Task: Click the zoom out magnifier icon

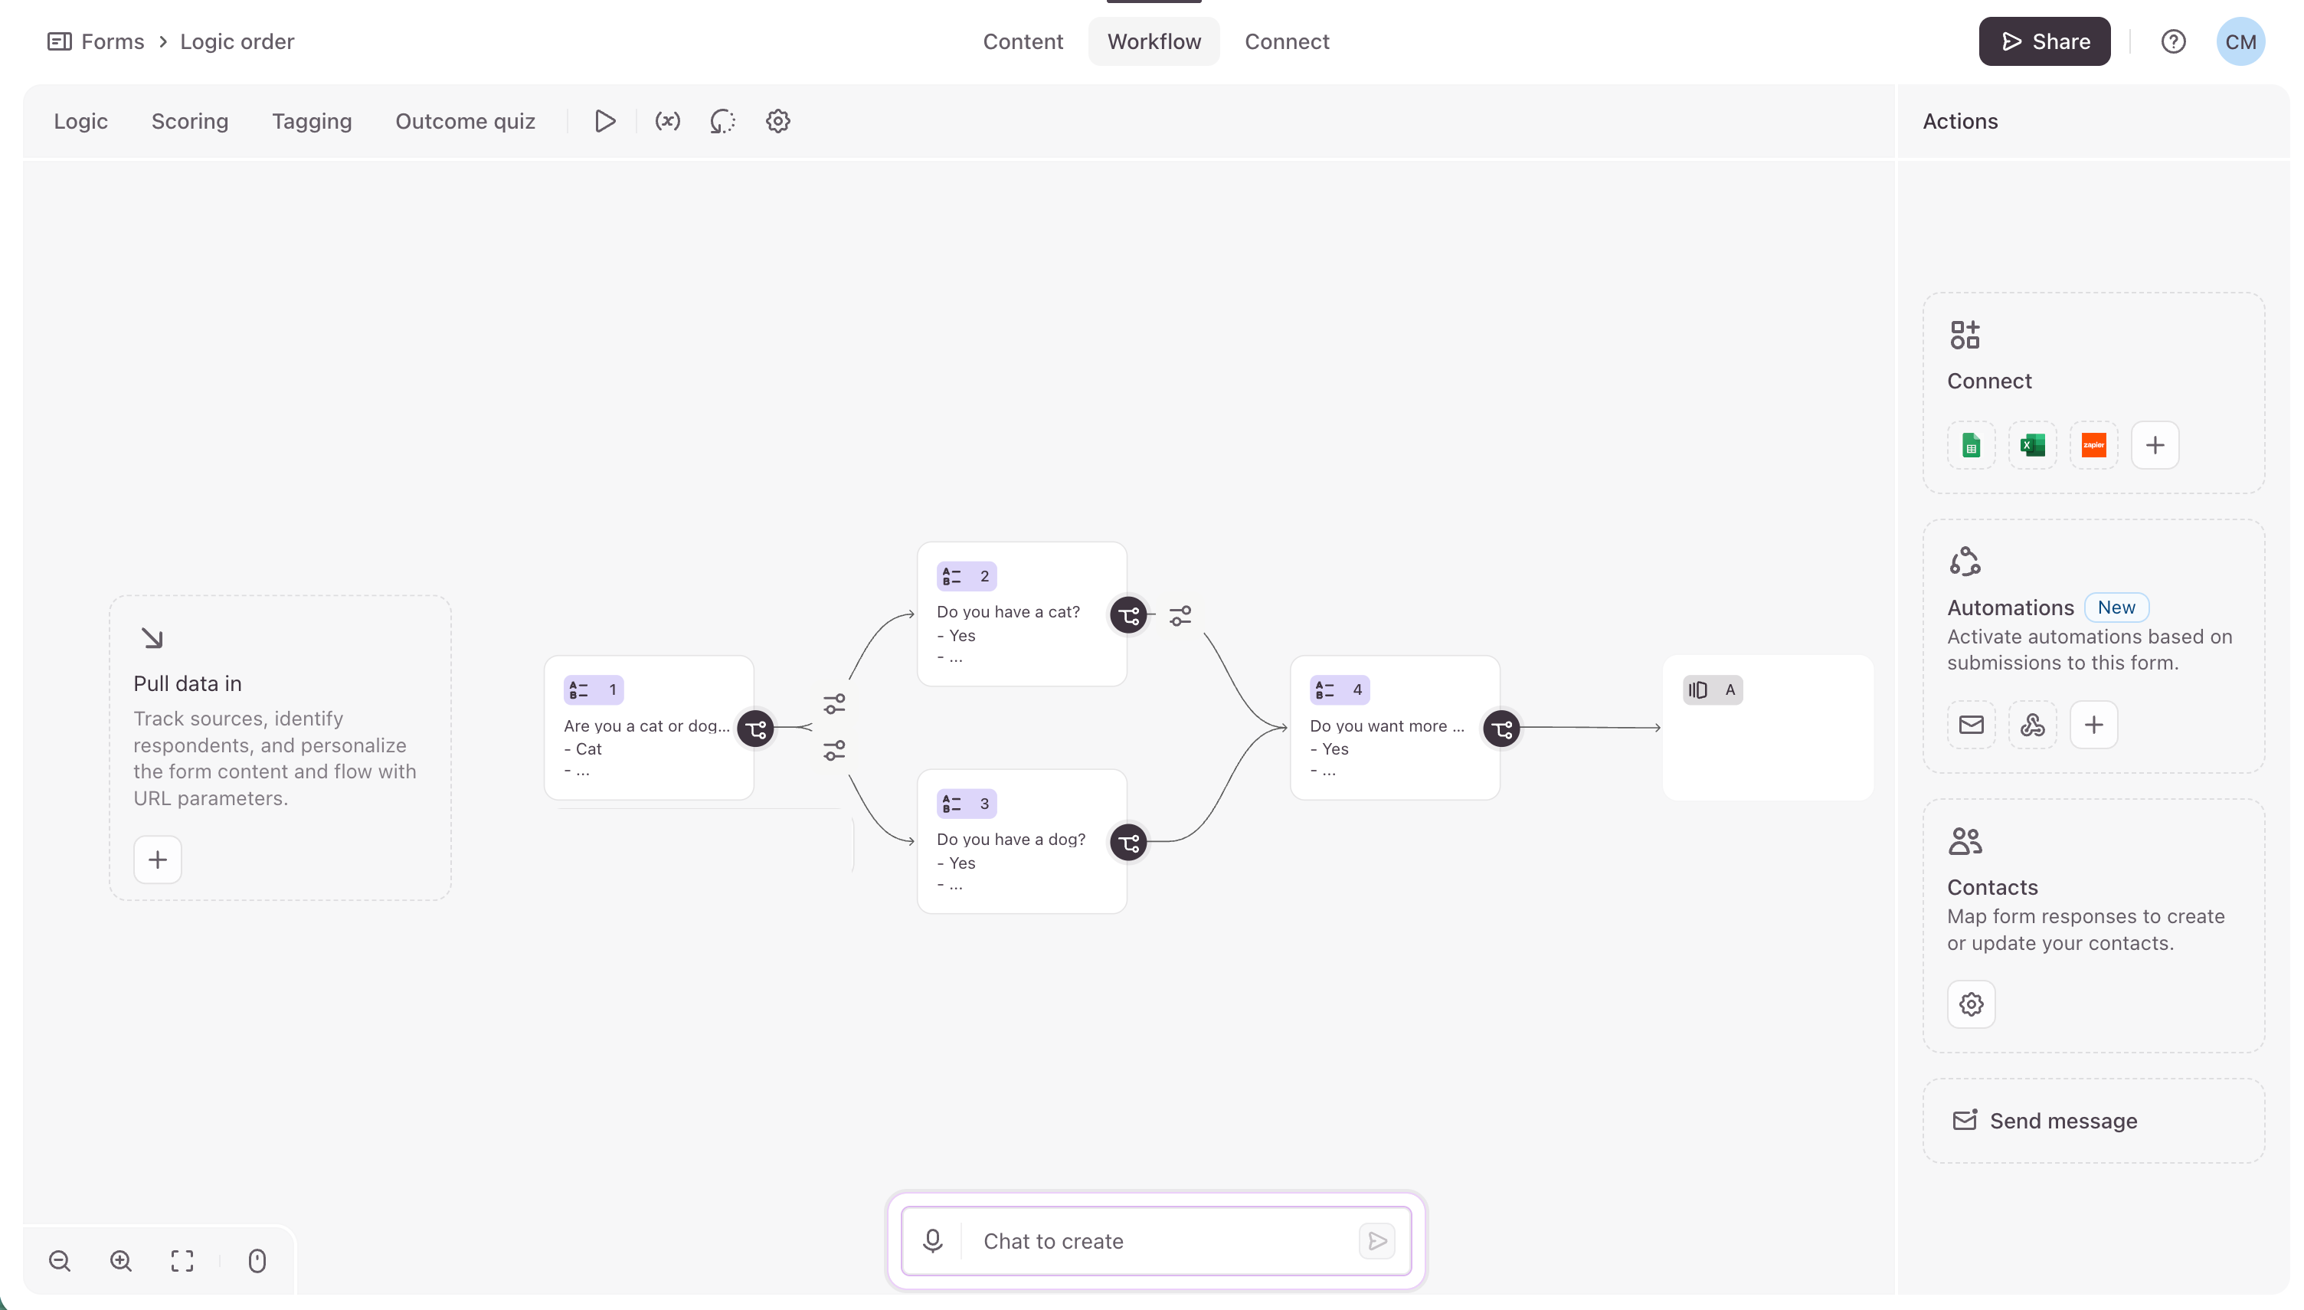Action: click(x=61, y=1260)
